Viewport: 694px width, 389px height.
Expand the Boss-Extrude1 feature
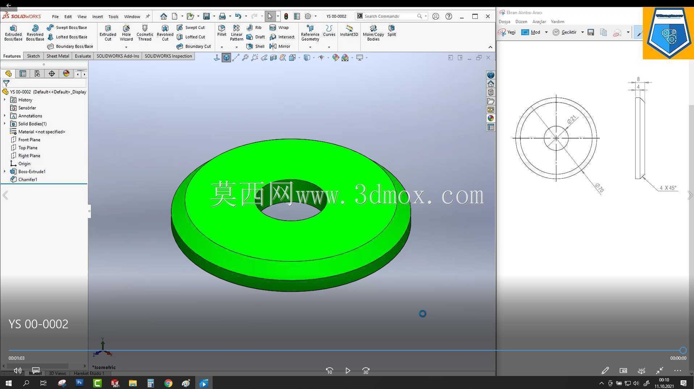click(x=5, y=171)
